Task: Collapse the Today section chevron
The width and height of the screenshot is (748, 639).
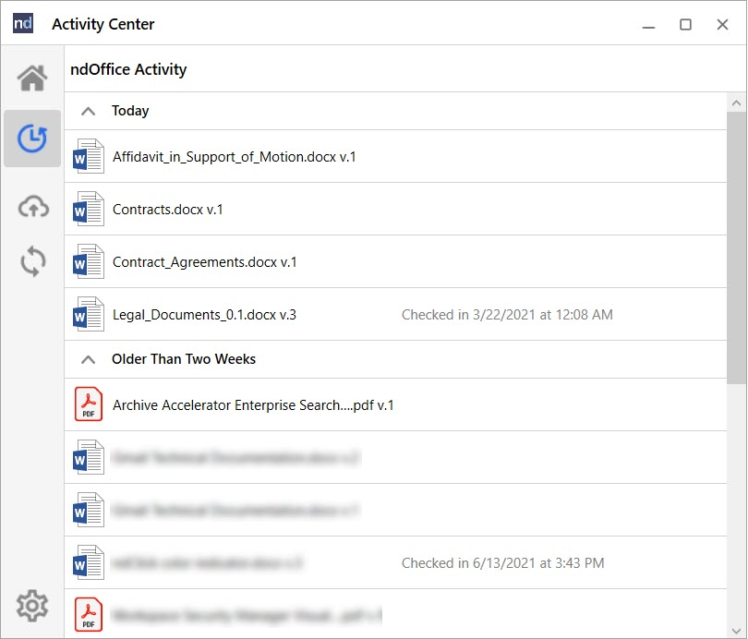Action: point(88,111)
